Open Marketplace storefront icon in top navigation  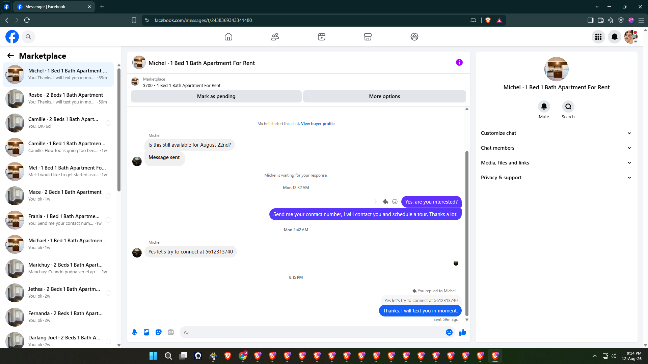368,37
